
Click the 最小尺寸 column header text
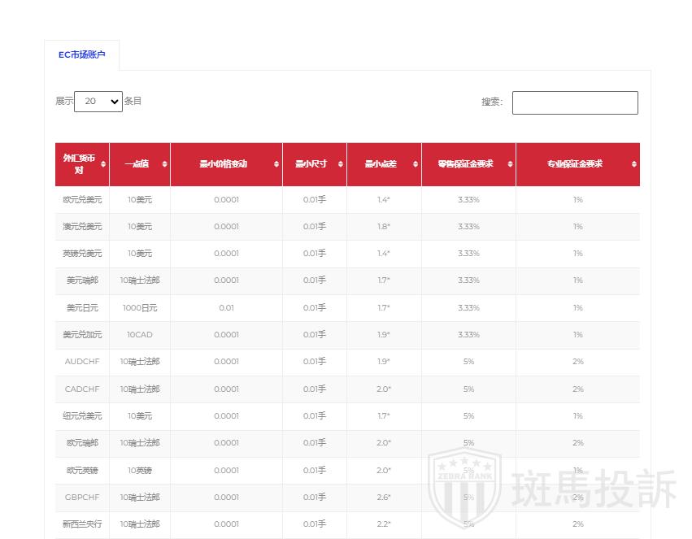tap(311, 164)
